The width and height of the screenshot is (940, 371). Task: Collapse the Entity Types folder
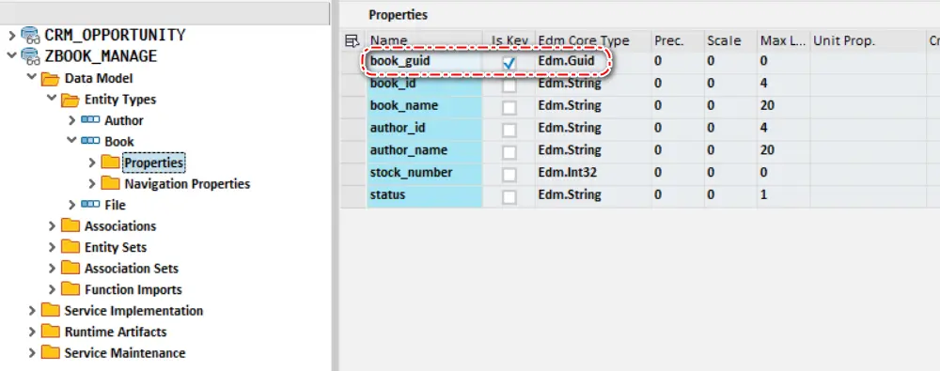click(52, 98)
